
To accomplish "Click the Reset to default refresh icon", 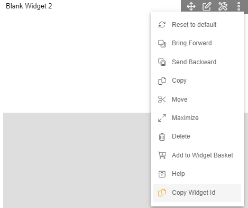I will (162, 25).
